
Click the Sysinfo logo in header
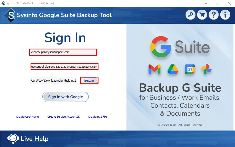(10, 15)
